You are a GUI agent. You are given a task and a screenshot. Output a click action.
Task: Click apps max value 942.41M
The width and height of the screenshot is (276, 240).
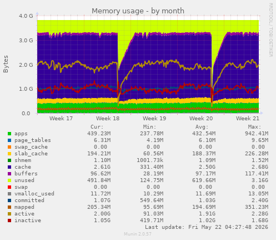[x=257, y=134]
